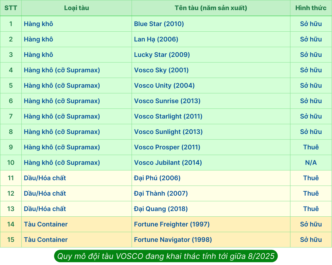Click the Vosco Sunrise (2013) cell
The width and height of the screenshot is (332, 265).
point(167,101)
